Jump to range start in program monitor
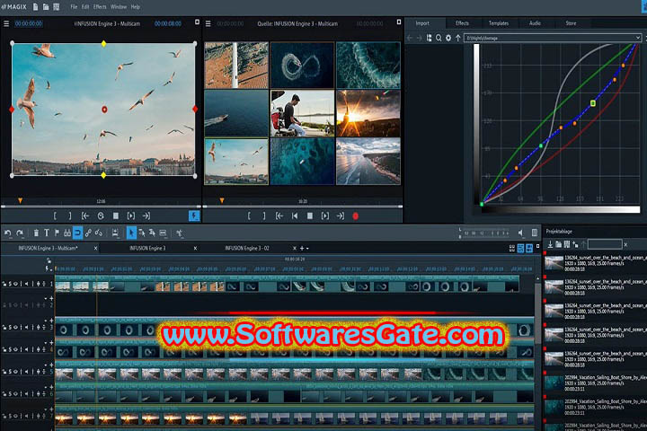This screenshot has width=647, height=431. point(85,215)
